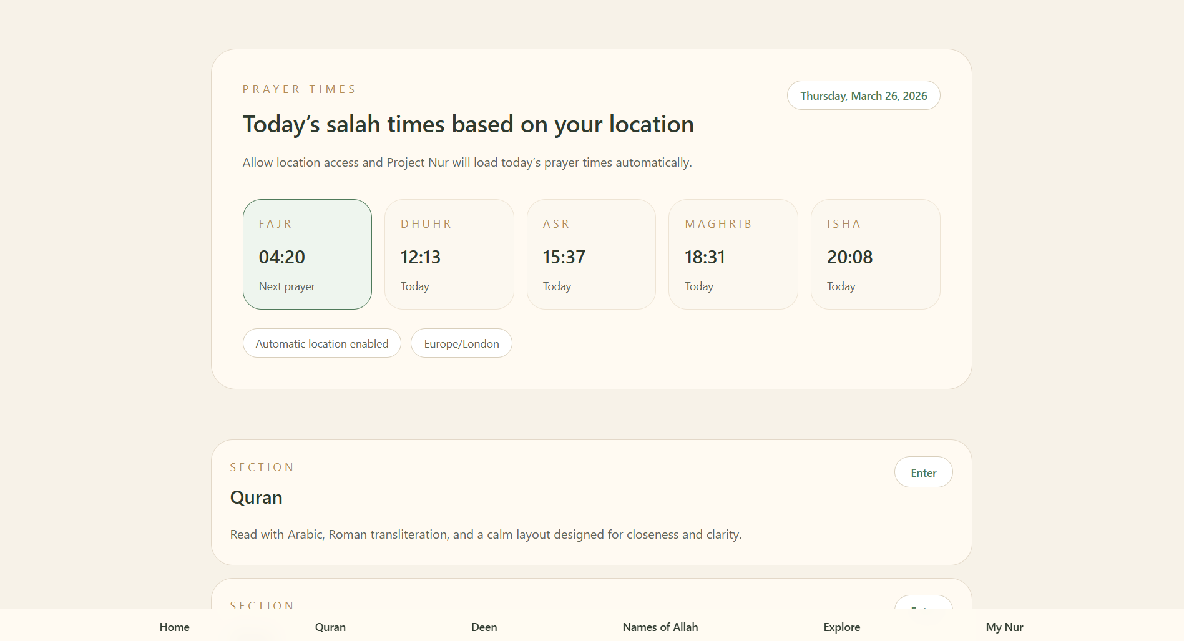Image resolution: width=1184 pixels, height=641 pixels.
Task: Click the Quran section heading
Action: (256, 497)
